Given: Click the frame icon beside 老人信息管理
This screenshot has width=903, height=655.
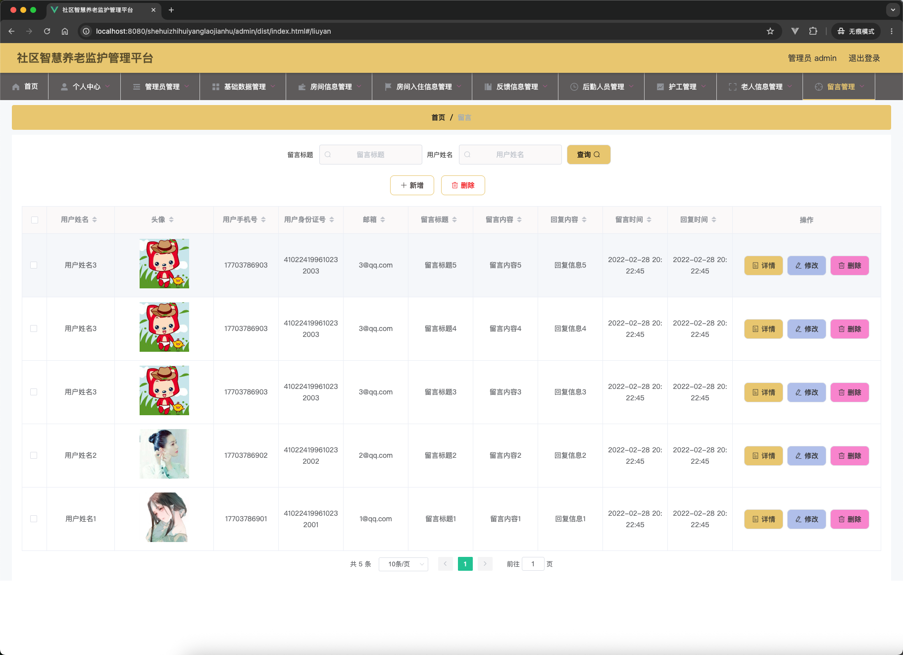Looking at the screenshot, I should click(x=733, y=87).
